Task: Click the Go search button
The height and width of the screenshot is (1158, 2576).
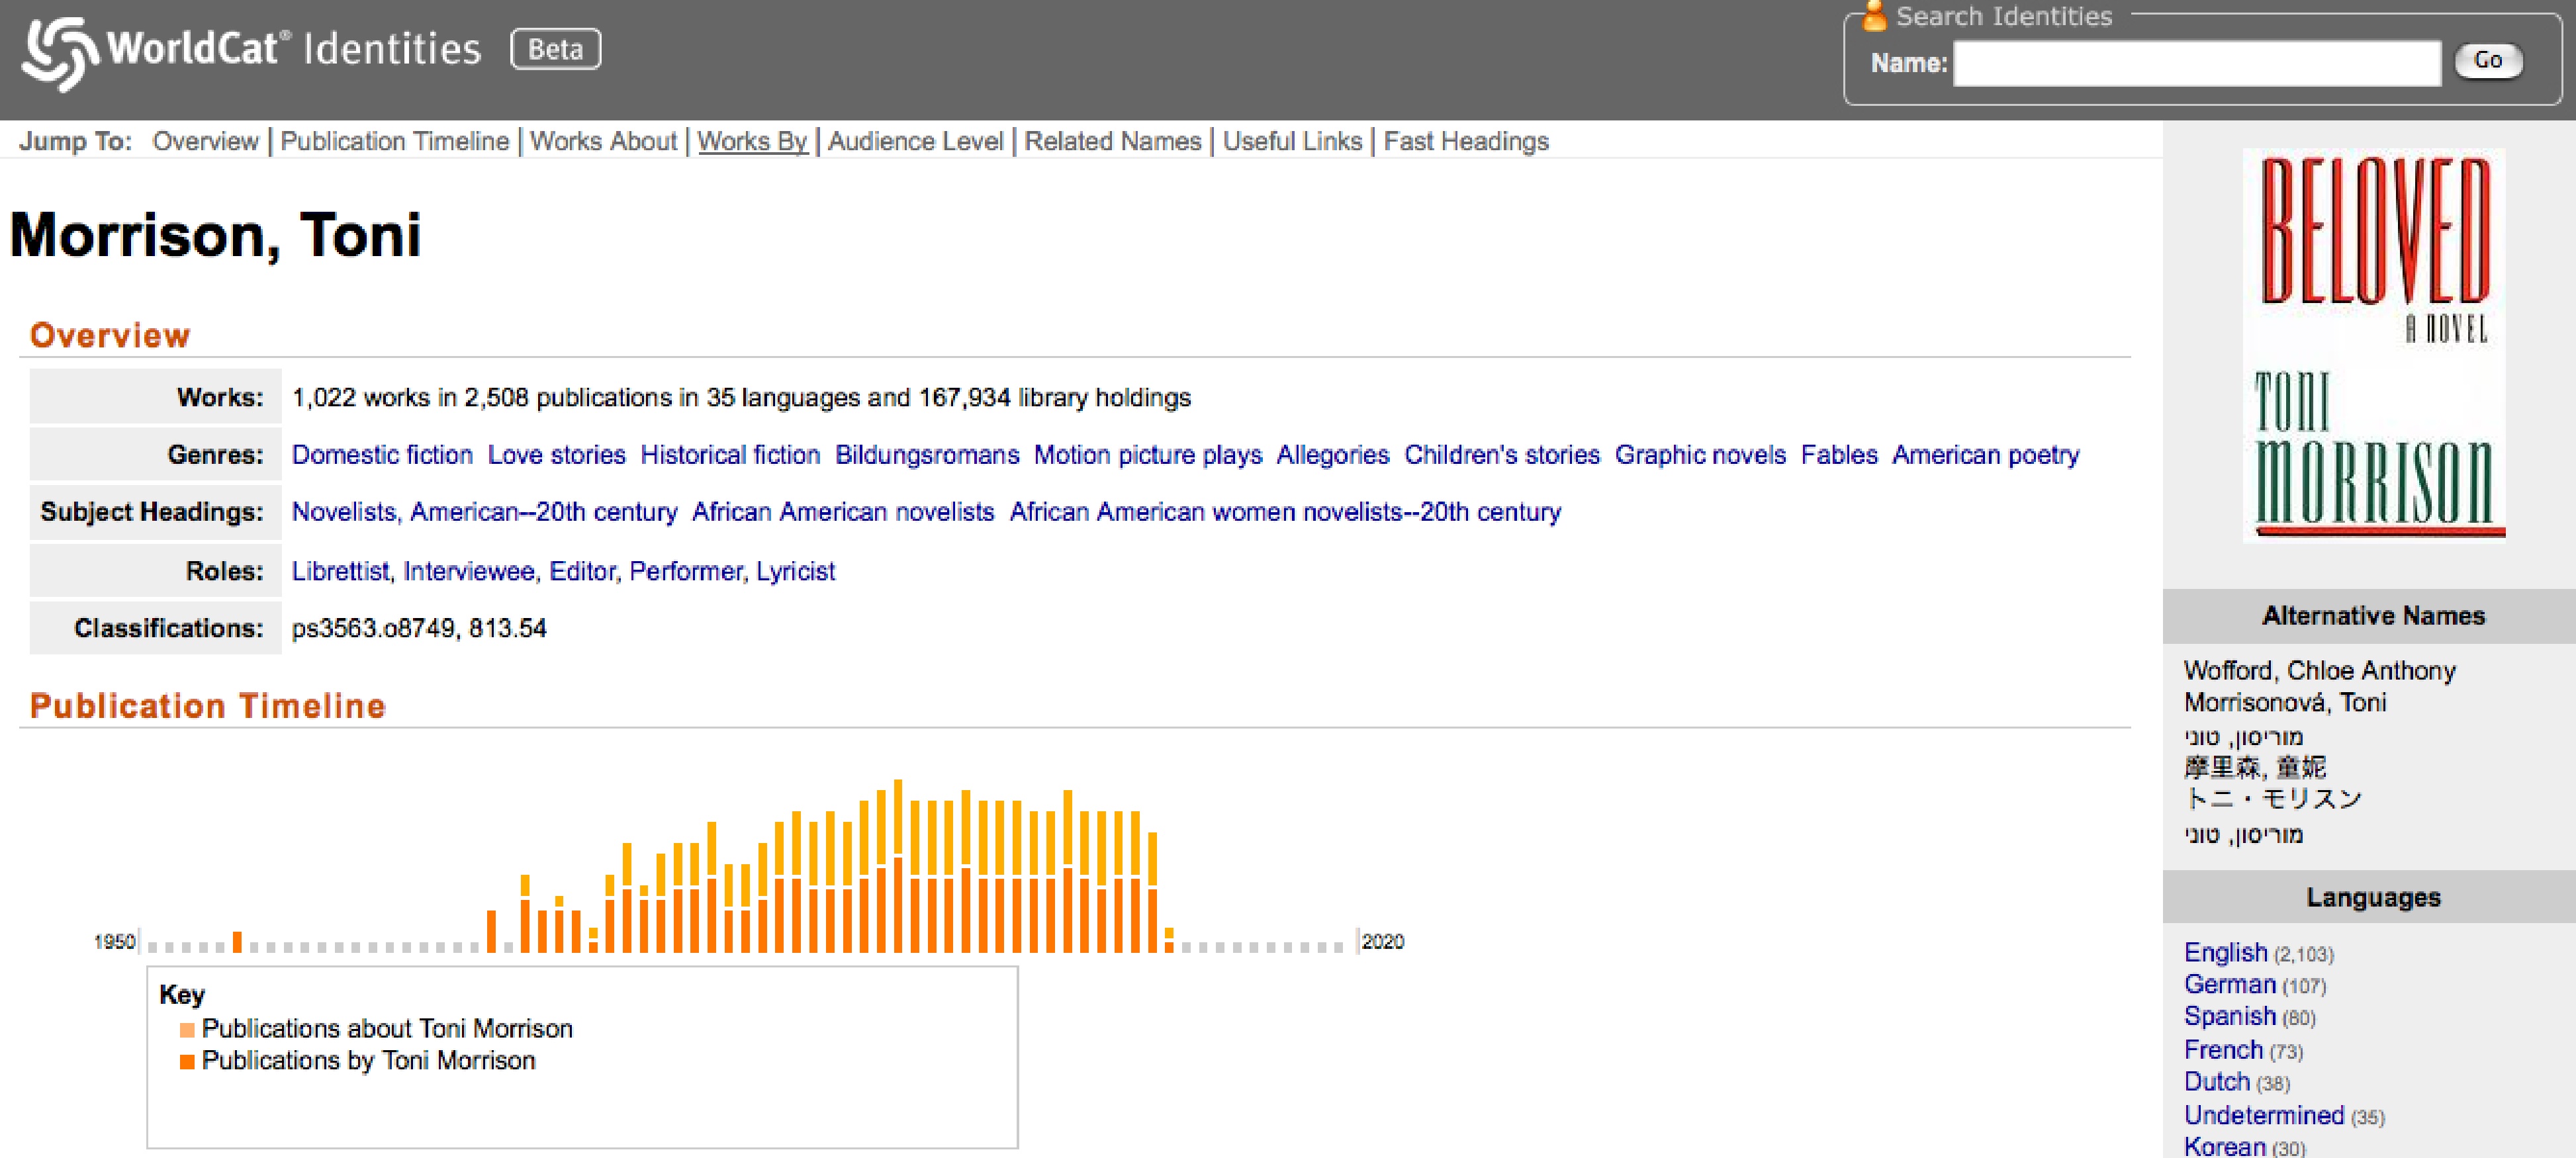Action: point(2488,61)
